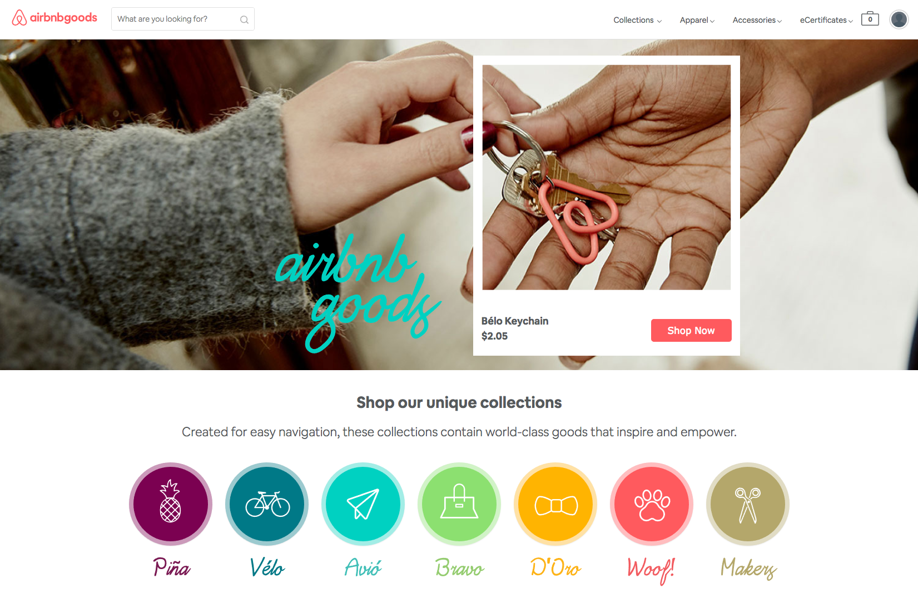The width and height of the screenshot is (918, 613).
Task: Open the Vélo bicycle collection icon
Action: (267, 504)
